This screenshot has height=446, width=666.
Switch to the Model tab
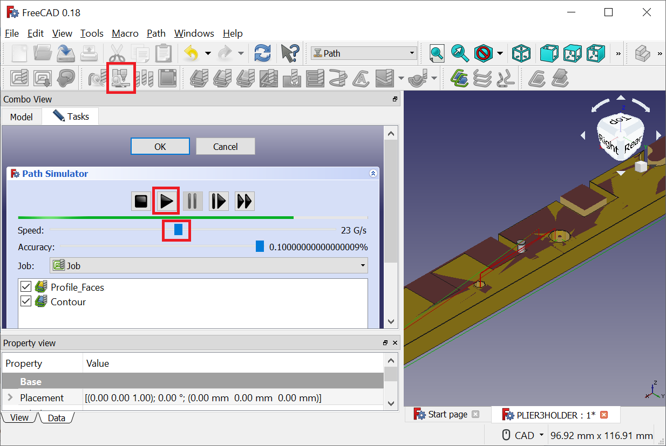pyautogui.click(x=22, y=116)
